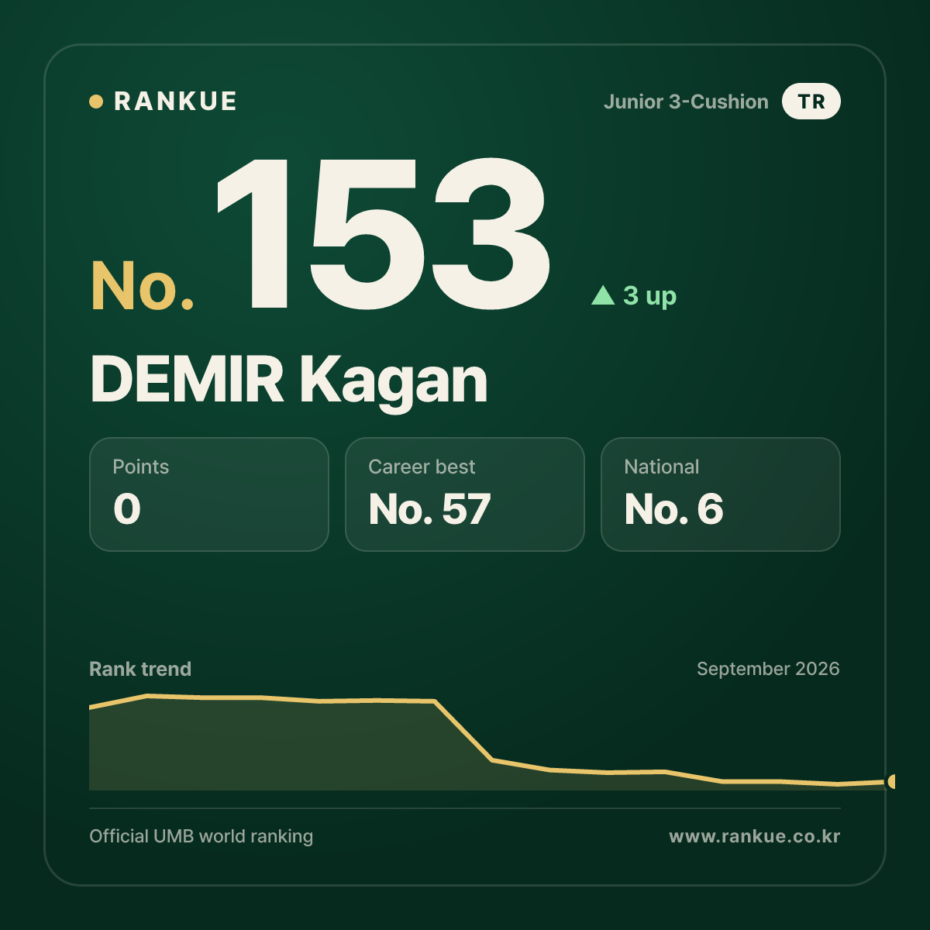Click the latest point on trend chart
Screen dimensions: 930x930
coord(892,781)
